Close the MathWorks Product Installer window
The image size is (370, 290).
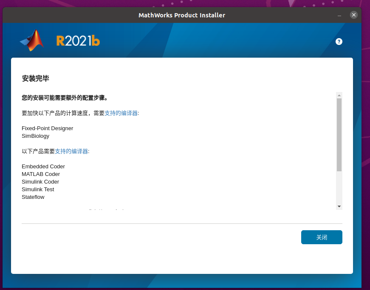point(354,15)
